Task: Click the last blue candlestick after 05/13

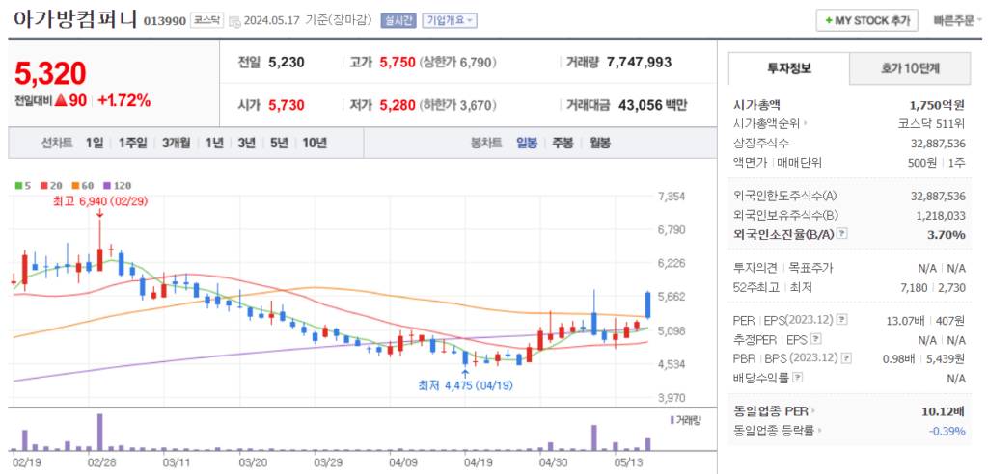Action: click(x=647, y=304)
